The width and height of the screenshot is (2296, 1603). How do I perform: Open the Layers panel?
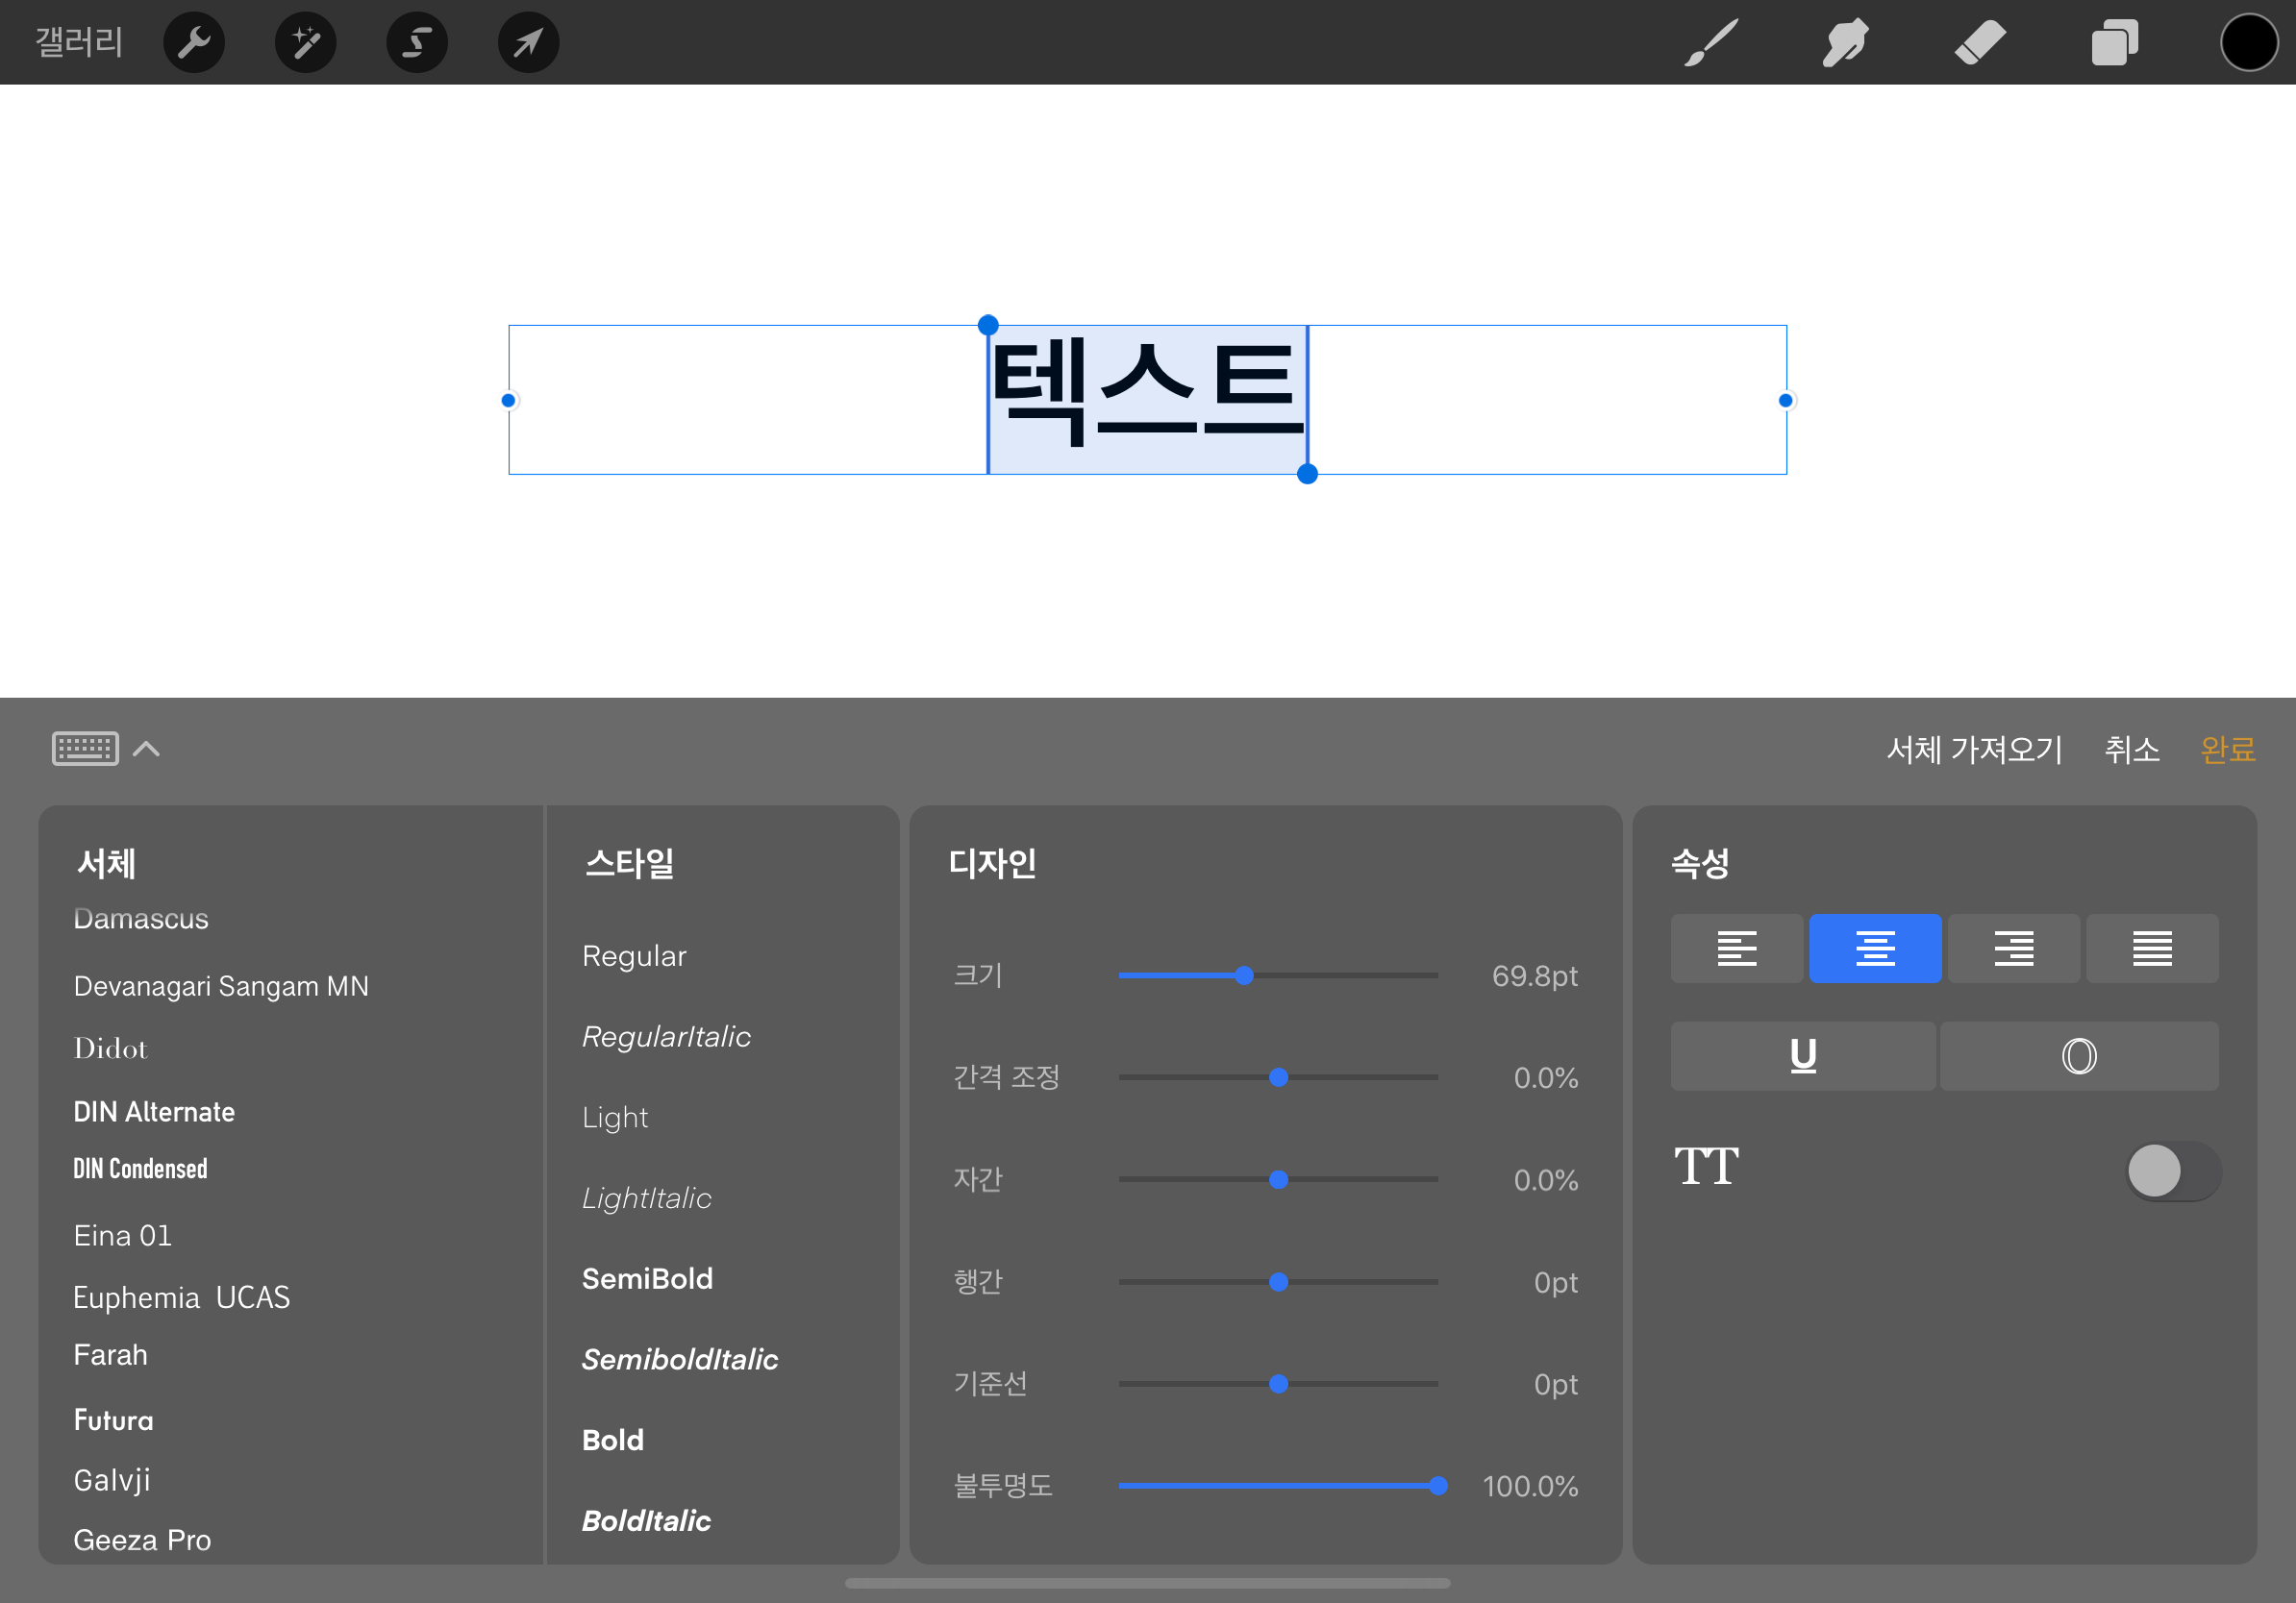2114,42
